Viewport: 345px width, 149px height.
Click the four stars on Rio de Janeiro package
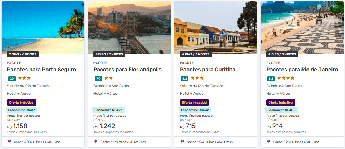click(x=286, y=78)
